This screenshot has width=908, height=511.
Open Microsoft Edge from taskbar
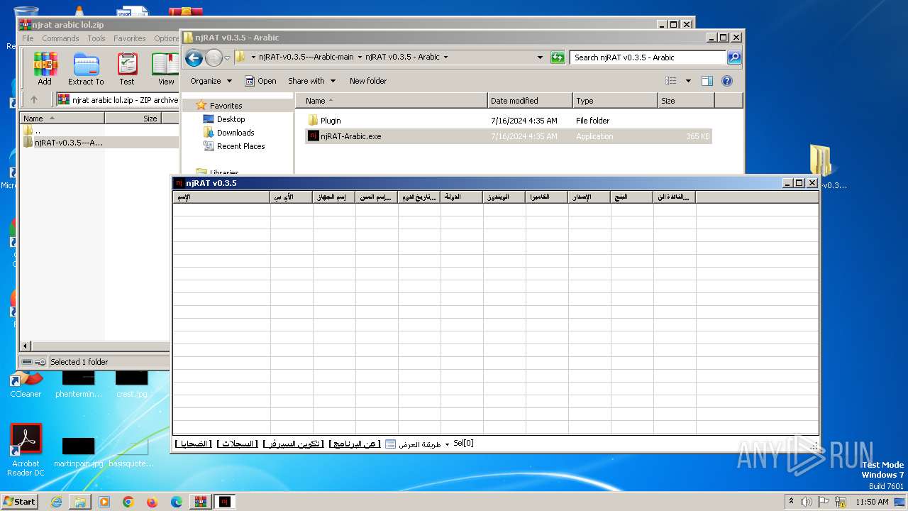point(176,502)
